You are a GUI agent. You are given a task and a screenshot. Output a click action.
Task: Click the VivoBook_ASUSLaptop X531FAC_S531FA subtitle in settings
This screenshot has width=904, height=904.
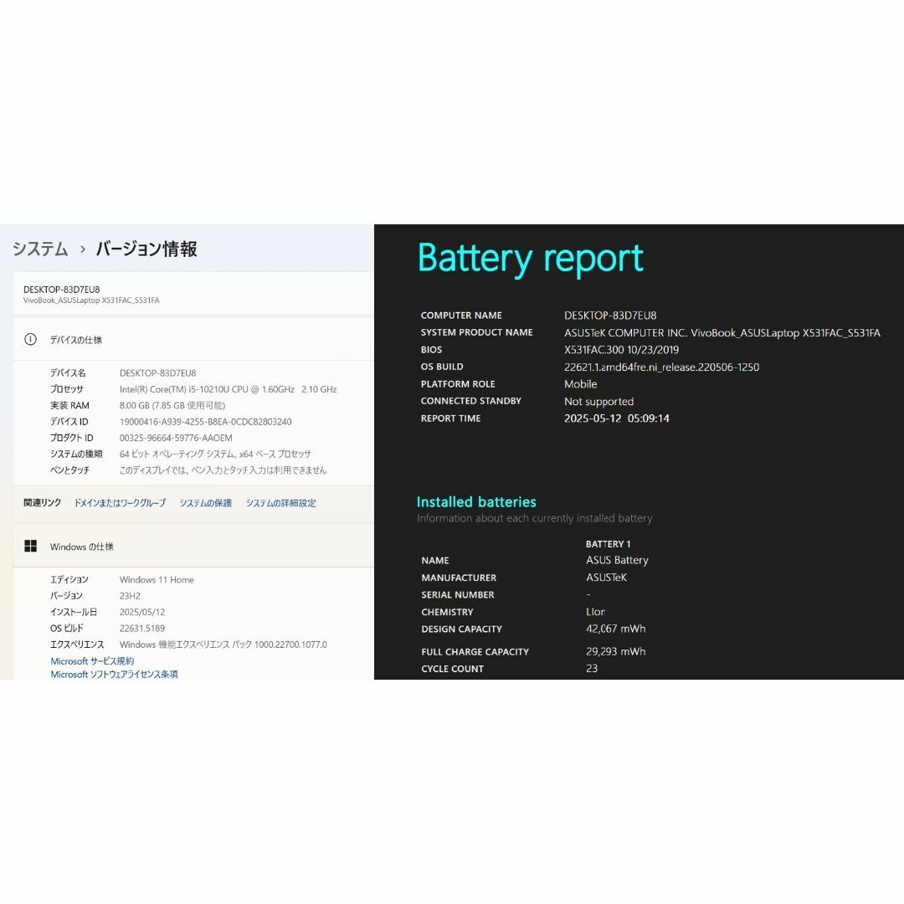coord(92,300)
